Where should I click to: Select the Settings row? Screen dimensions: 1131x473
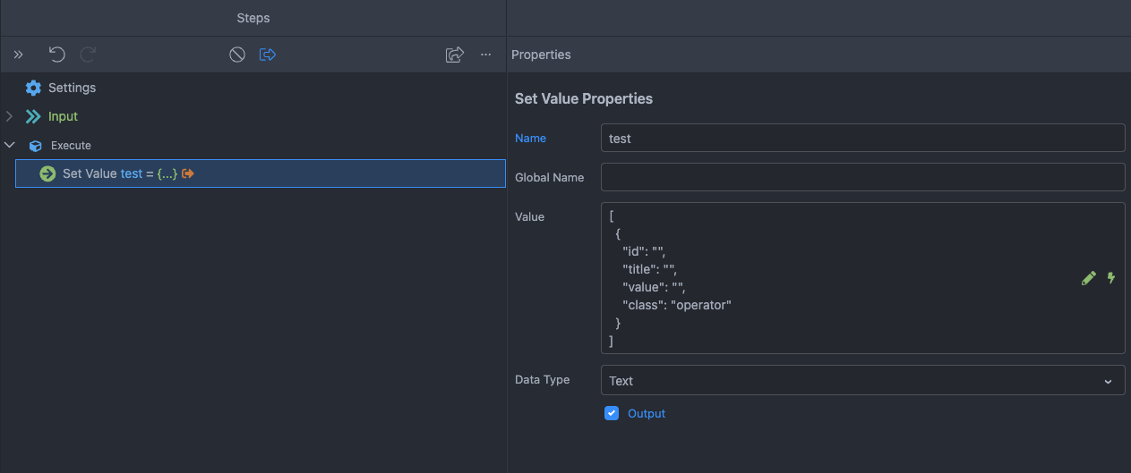coord(253,88)
